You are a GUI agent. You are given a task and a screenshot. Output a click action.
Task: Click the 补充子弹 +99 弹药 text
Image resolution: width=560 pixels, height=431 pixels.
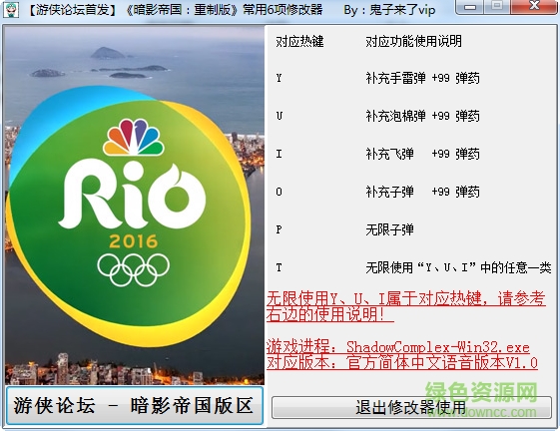pyautogui.click(x=422, y=192)
